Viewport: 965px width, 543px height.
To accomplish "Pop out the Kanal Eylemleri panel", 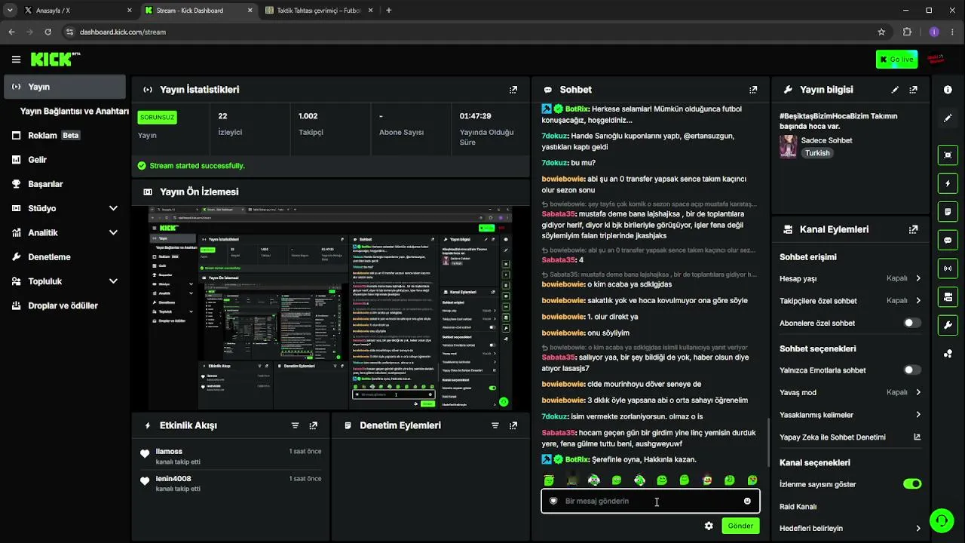I will pos(914,229).
